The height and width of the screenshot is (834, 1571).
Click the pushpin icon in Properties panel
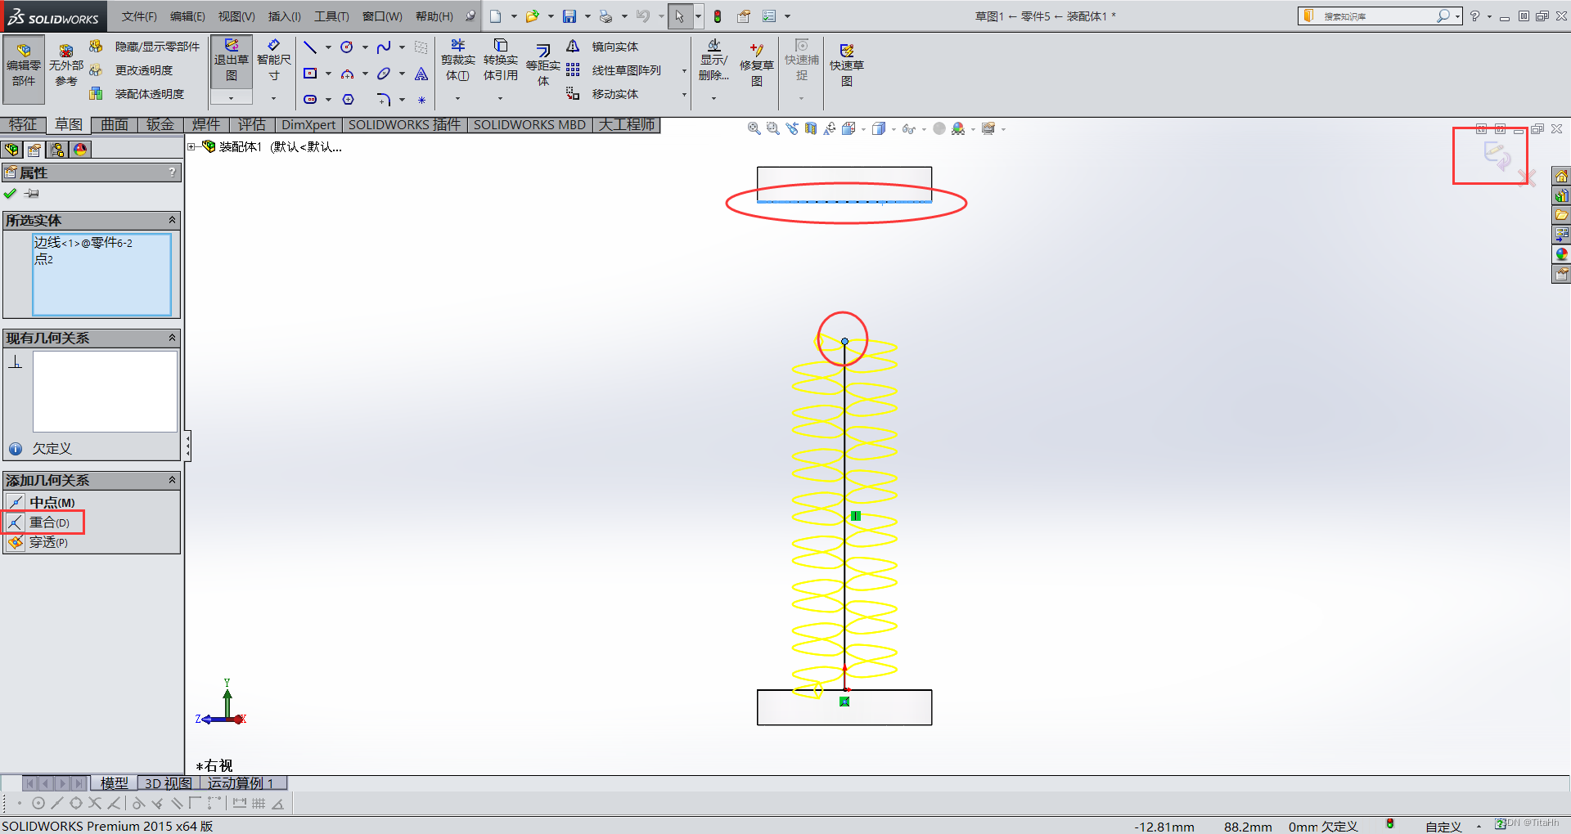click(32, 194)
